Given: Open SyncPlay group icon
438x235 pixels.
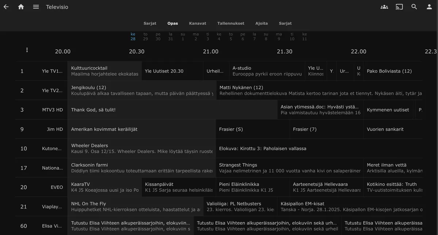Looking at the screenshot, I should click(x=384, y=7).
